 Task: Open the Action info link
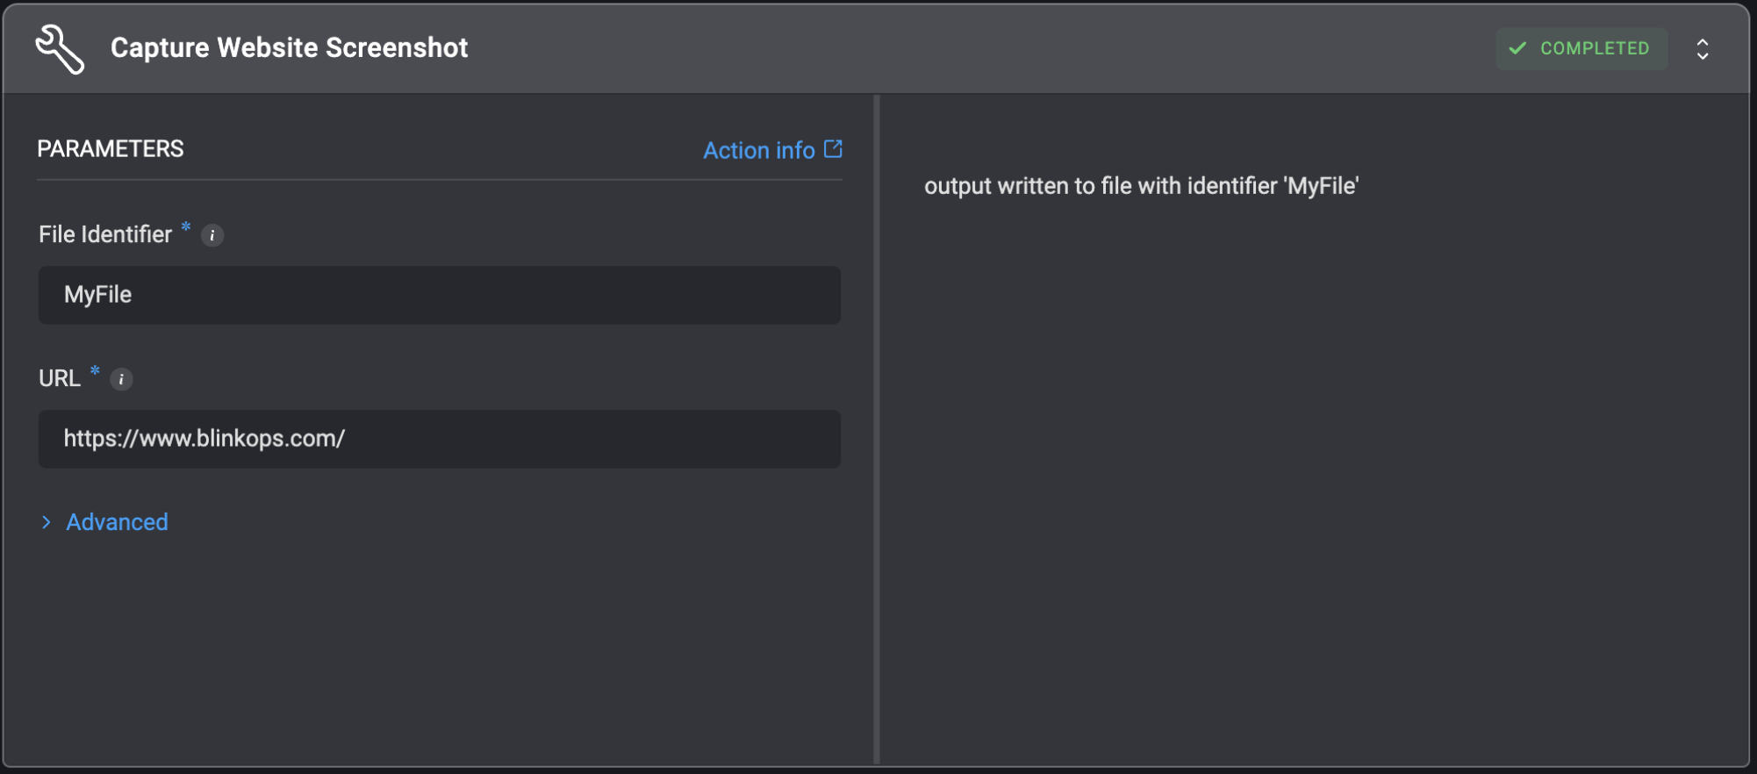[x=772, y=150]
